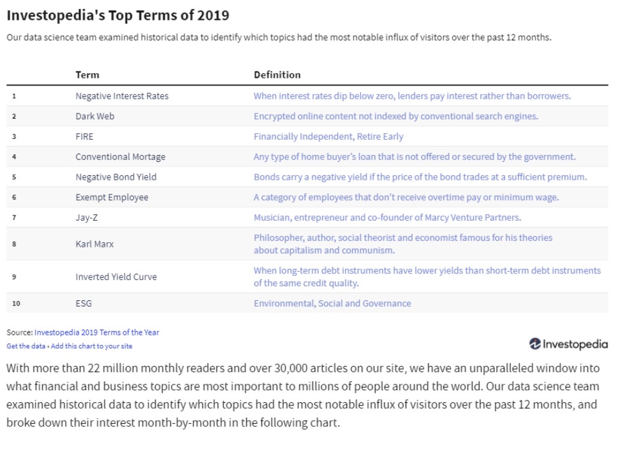Click the Investopedia logo icon
This screenshot has width=632, height=452.
click(x=535, y=344)
